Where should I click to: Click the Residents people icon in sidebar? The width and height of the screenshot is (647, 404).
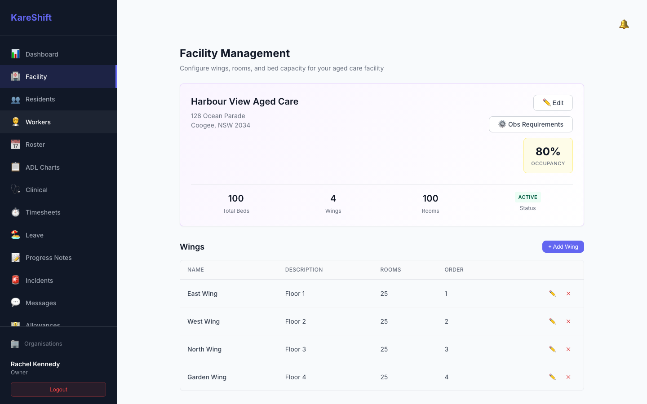click(x=15, y=99)
